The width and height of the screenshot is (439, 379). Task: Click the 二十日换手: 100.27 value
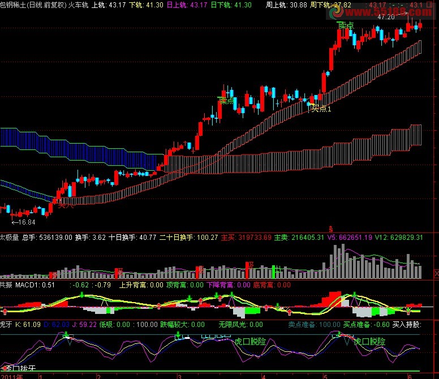pyautogui.click(x=188, y=238)
